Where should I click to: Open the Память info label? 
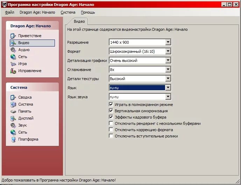25,112
